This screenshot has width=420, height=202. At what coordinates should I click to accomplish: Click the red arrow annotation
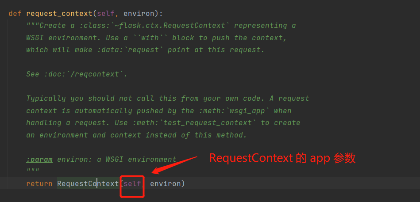tap(175, 164)
